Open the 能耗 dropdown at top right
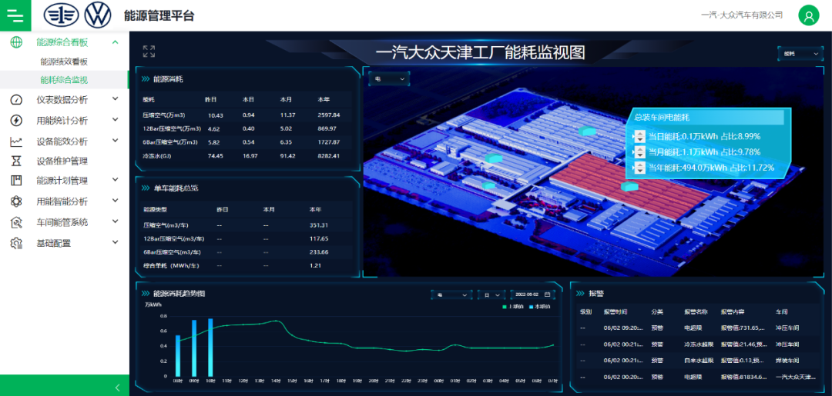 point(801,54)
